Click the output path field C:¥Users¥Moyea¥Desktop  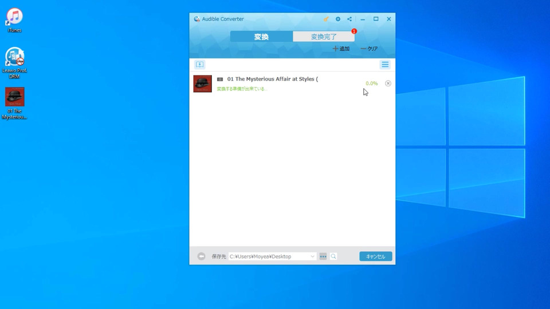272,256
